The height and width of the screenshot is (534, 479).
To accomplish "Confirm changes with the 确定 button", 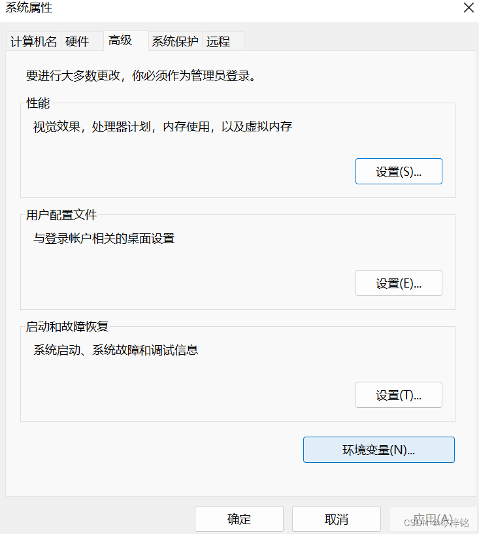I will tap(239, 518).
